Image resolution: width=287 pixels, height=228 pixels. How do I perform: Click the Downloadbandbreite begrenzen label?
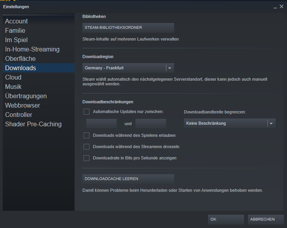pos(215,112)
